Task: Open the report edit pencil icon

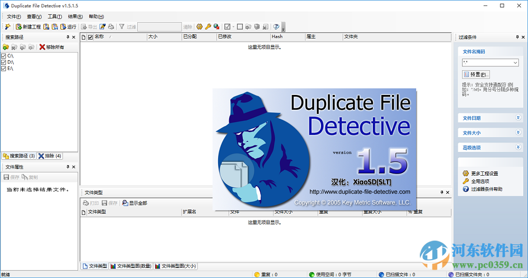Action: coord(103,26)
